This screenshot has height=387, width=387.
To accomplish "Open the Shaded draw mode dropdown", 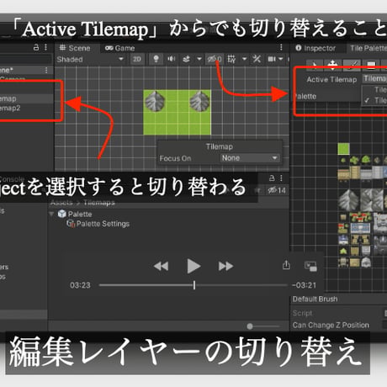I will pos(90,59).
